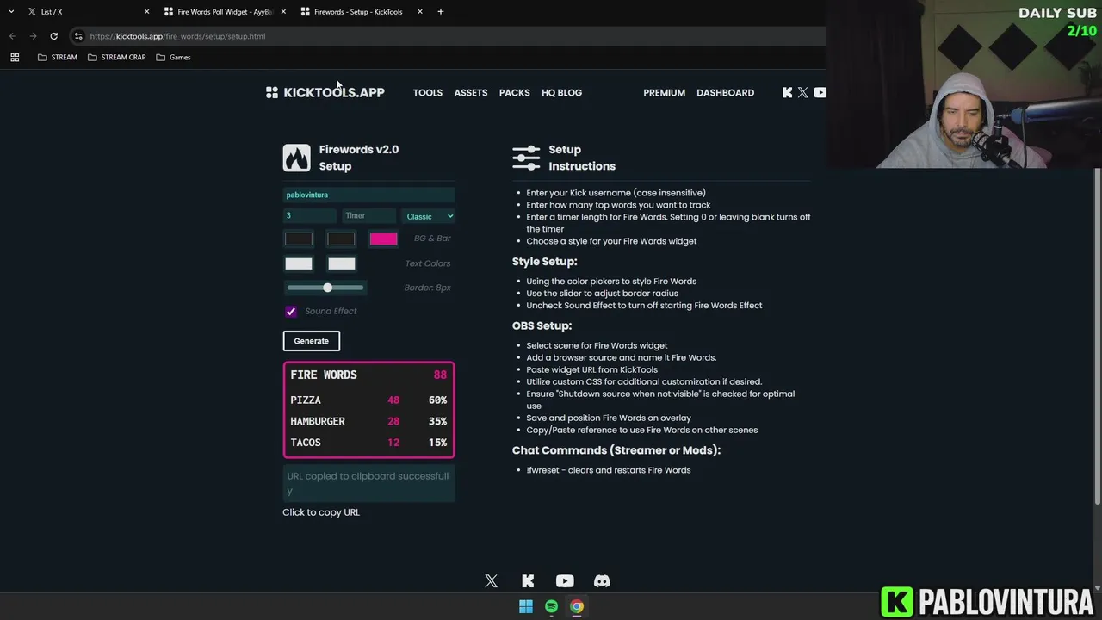The image size is (1102, 620).
Task: Pick the pink bar color swatch
Action: coord(383,239)
